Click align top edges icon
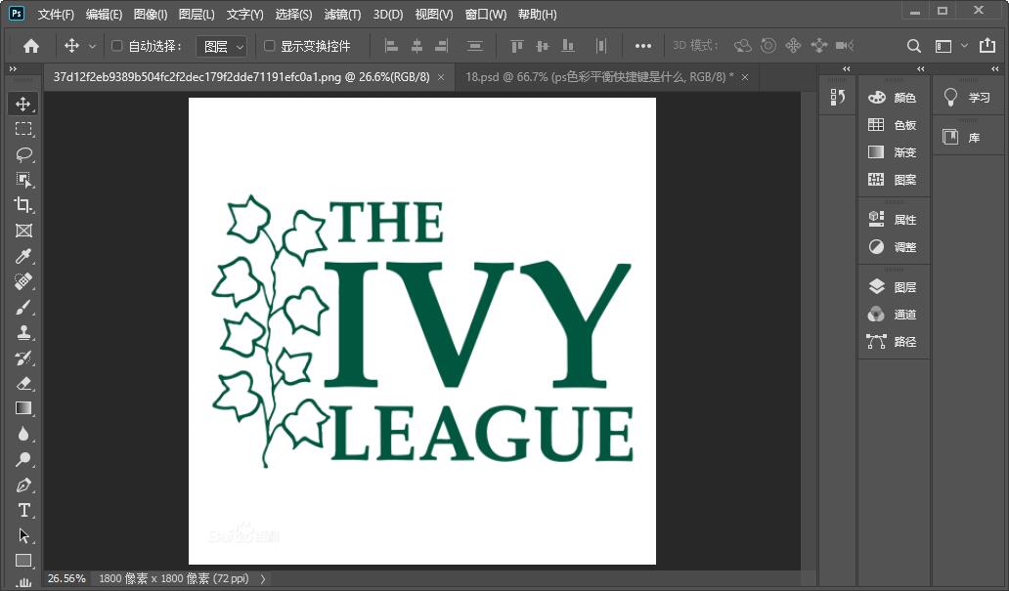1009x591 pixels. [x=517, y=46]
